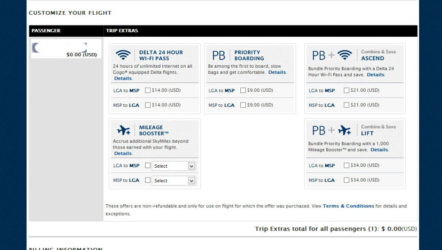Click the Wi-Fi icon in Delta Wi-Fi Pass card

(x=123, y=55)
